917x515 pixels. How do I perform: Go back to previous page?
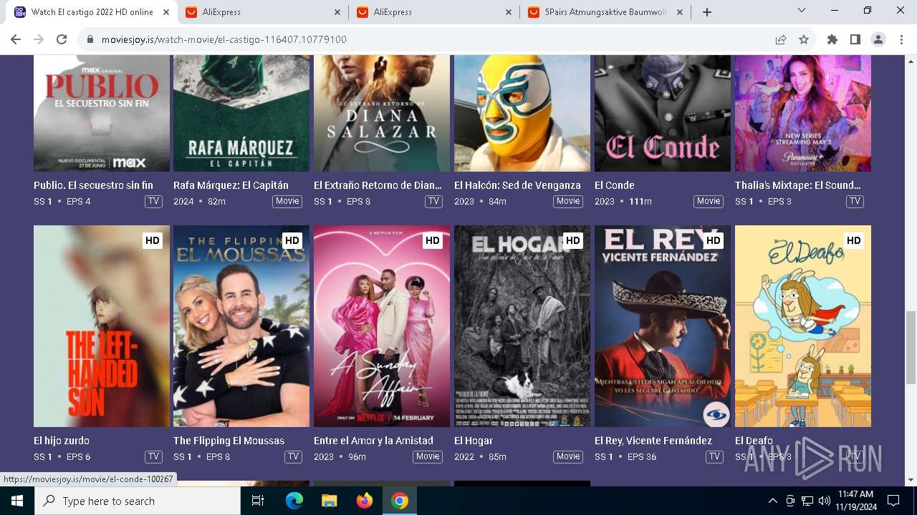[x=16, y=39]
